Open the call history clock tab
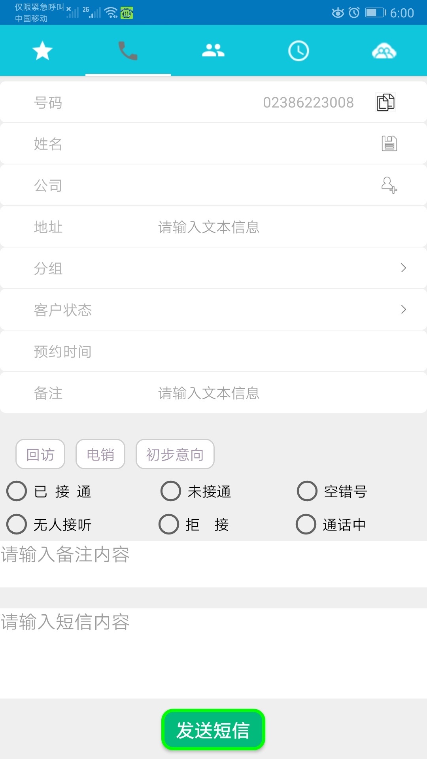427x759 pixels. pyautogui.click(x=299, y=51)
